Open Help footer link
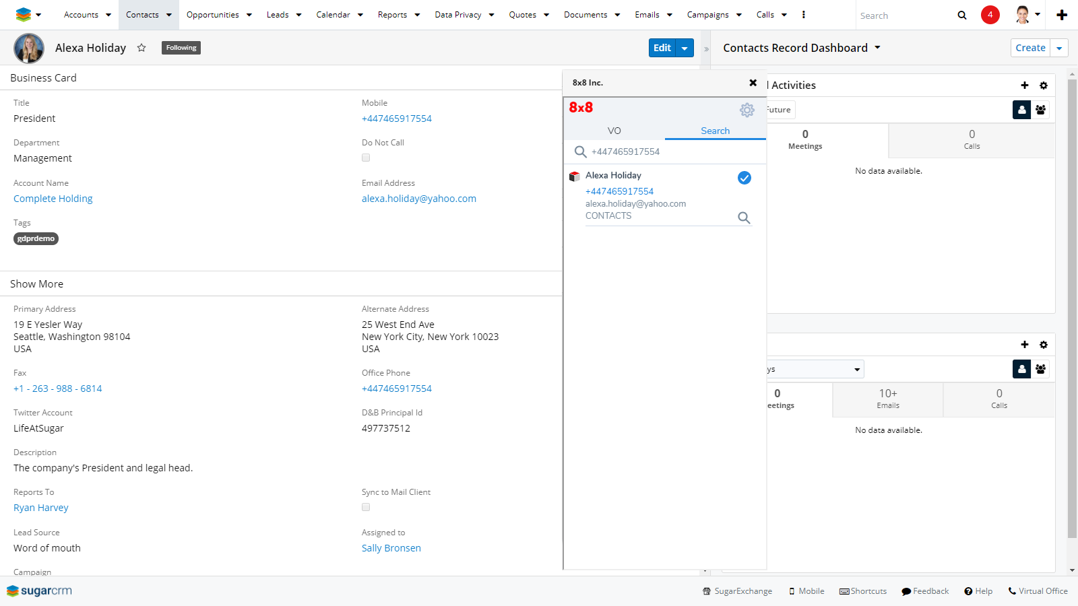The width and height of the screenshot is (1078, 606). pyautogui.click(x=978, y=591)
